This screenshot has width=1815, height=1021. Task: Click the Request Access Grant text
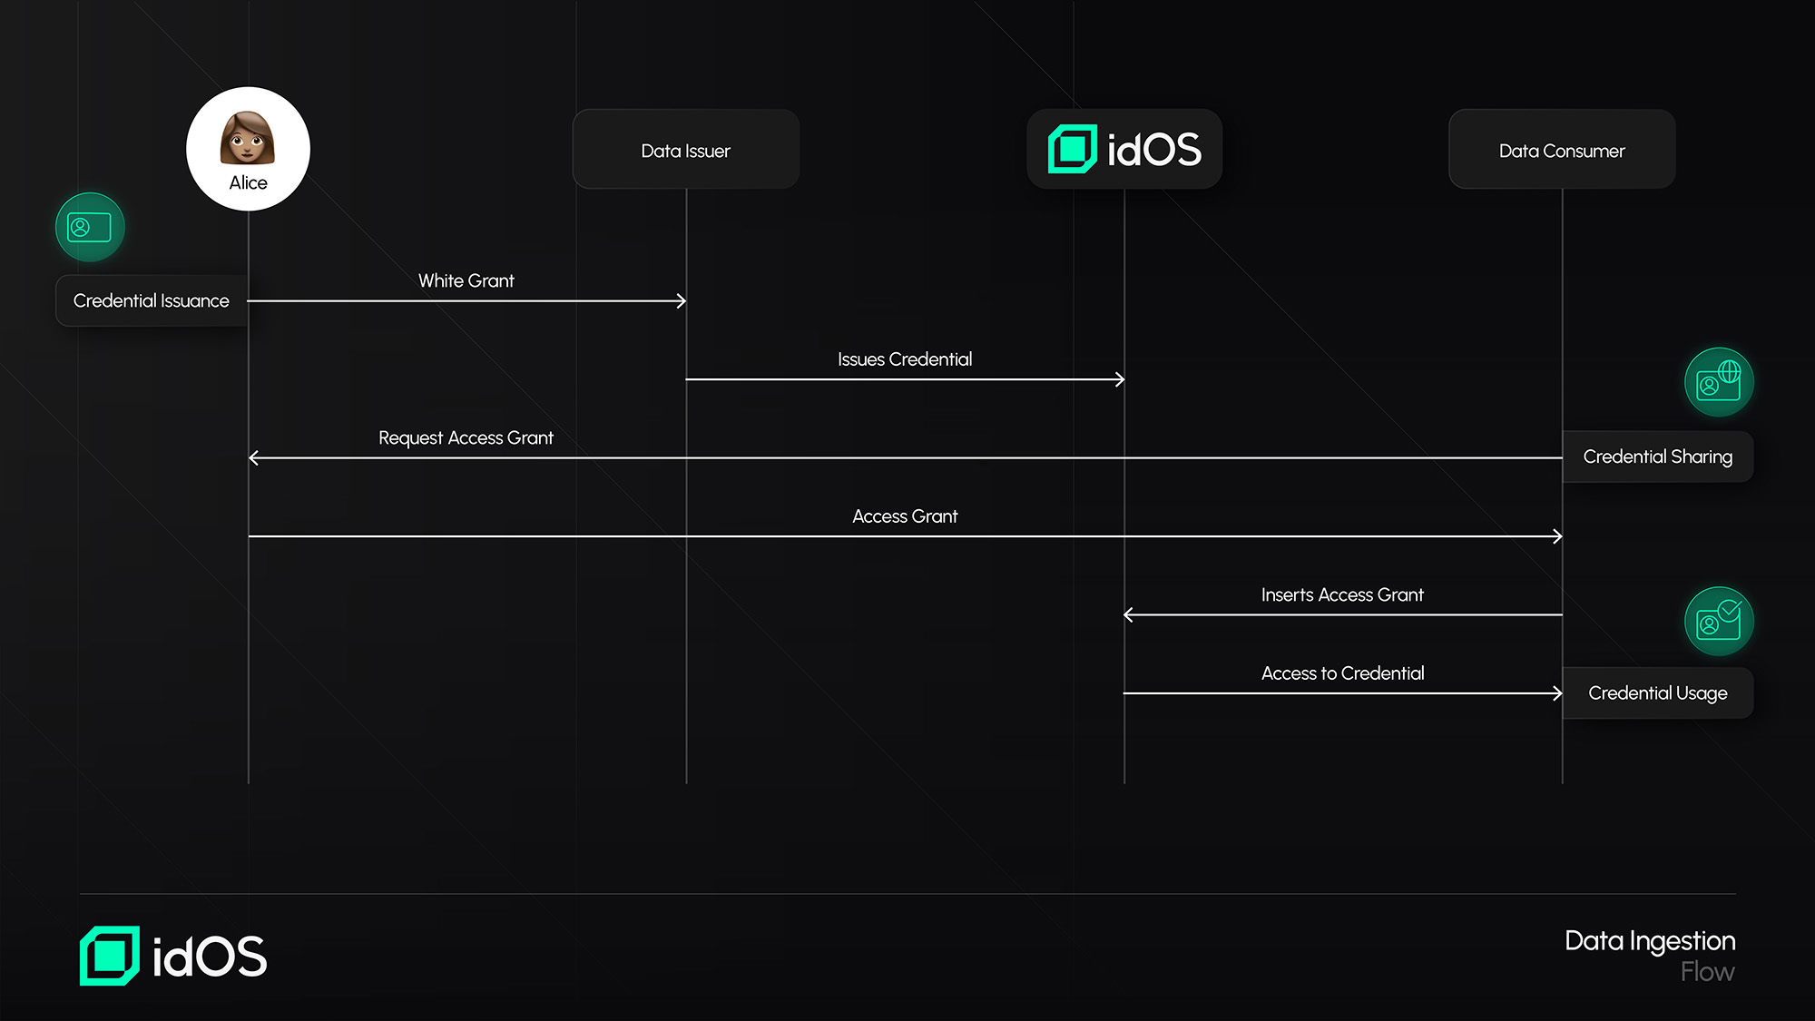[466, 437]
